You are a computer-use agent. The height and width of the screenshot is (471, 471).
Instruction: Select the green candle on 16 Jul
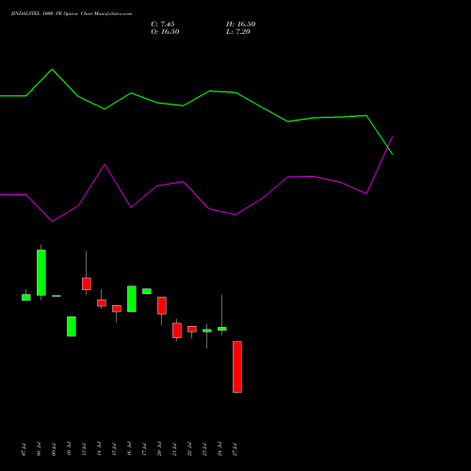(x=132, y=299)
